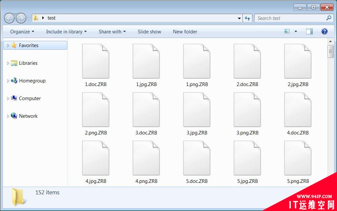Expand the Homegroup tree node
The height and width of the screenshot is (211, 337).
[8, 81]
